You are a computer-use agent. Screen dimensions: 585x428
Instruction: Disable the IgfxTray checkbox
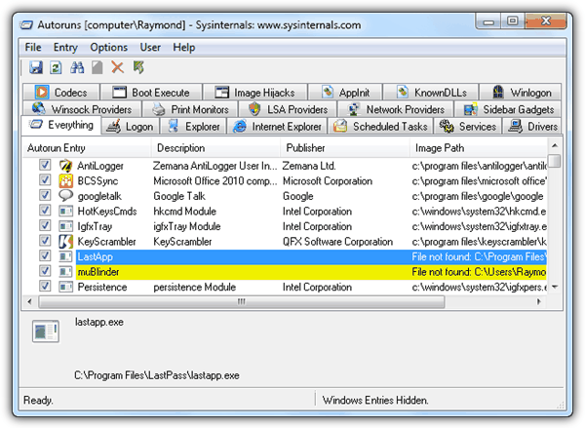coord(45,225)
